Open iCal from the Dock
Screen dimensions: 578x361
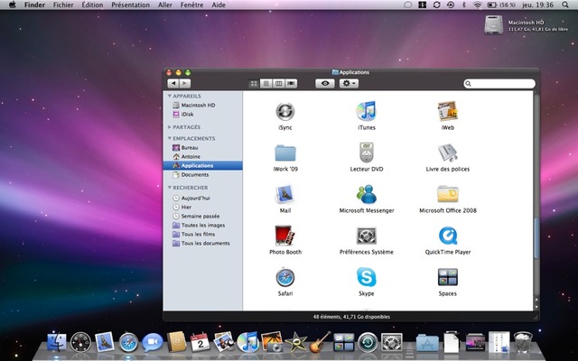click(200, 342)
